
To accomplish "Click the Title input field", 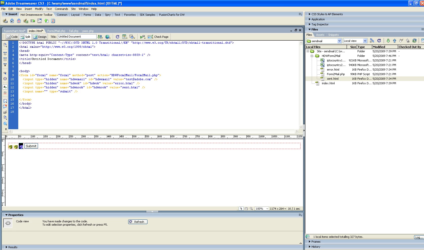I will click(77, 37).
